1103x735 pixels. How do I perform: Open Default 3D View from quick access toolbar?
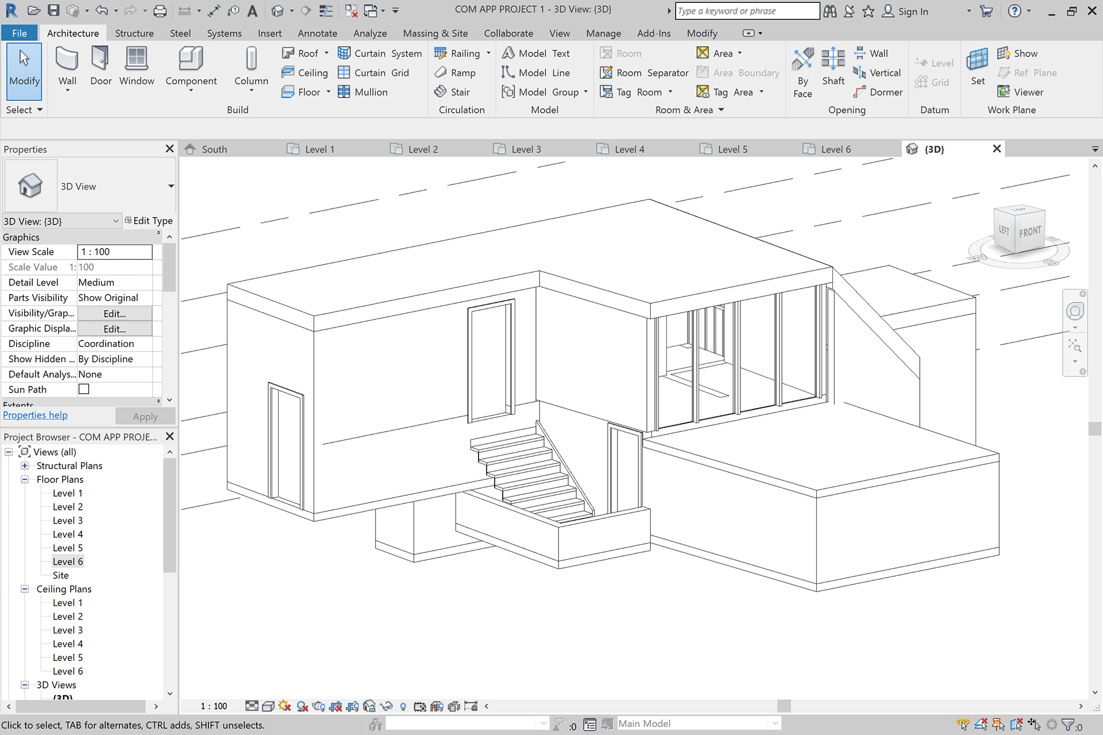pyautogui.click(x=277, y=10)
